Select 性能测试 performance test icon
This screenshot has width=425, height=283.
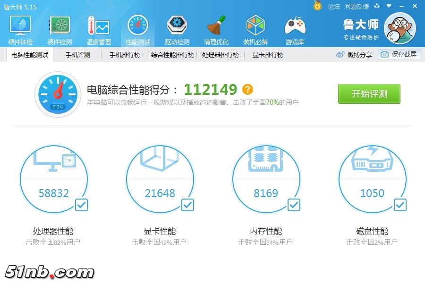click(x=138, y=30)
